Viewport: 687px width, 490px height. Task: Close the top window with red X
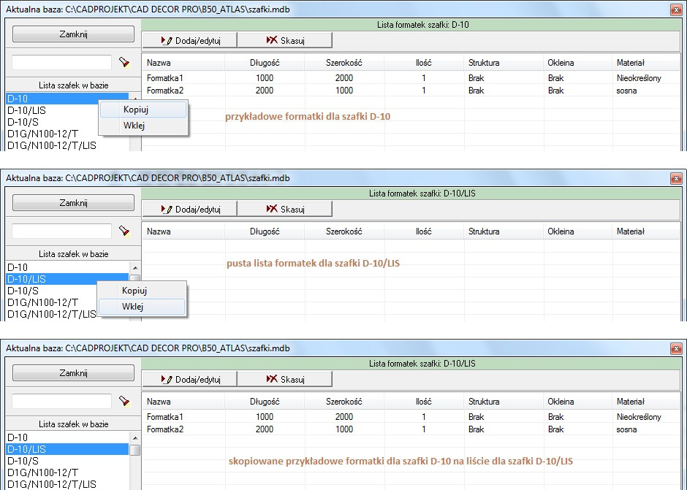tap(676, 9)
